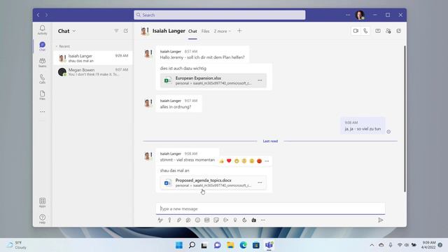Insert a GIF
Image resolution: width=448 pixels, height=252 pixels.
click(x=207, y=220)
